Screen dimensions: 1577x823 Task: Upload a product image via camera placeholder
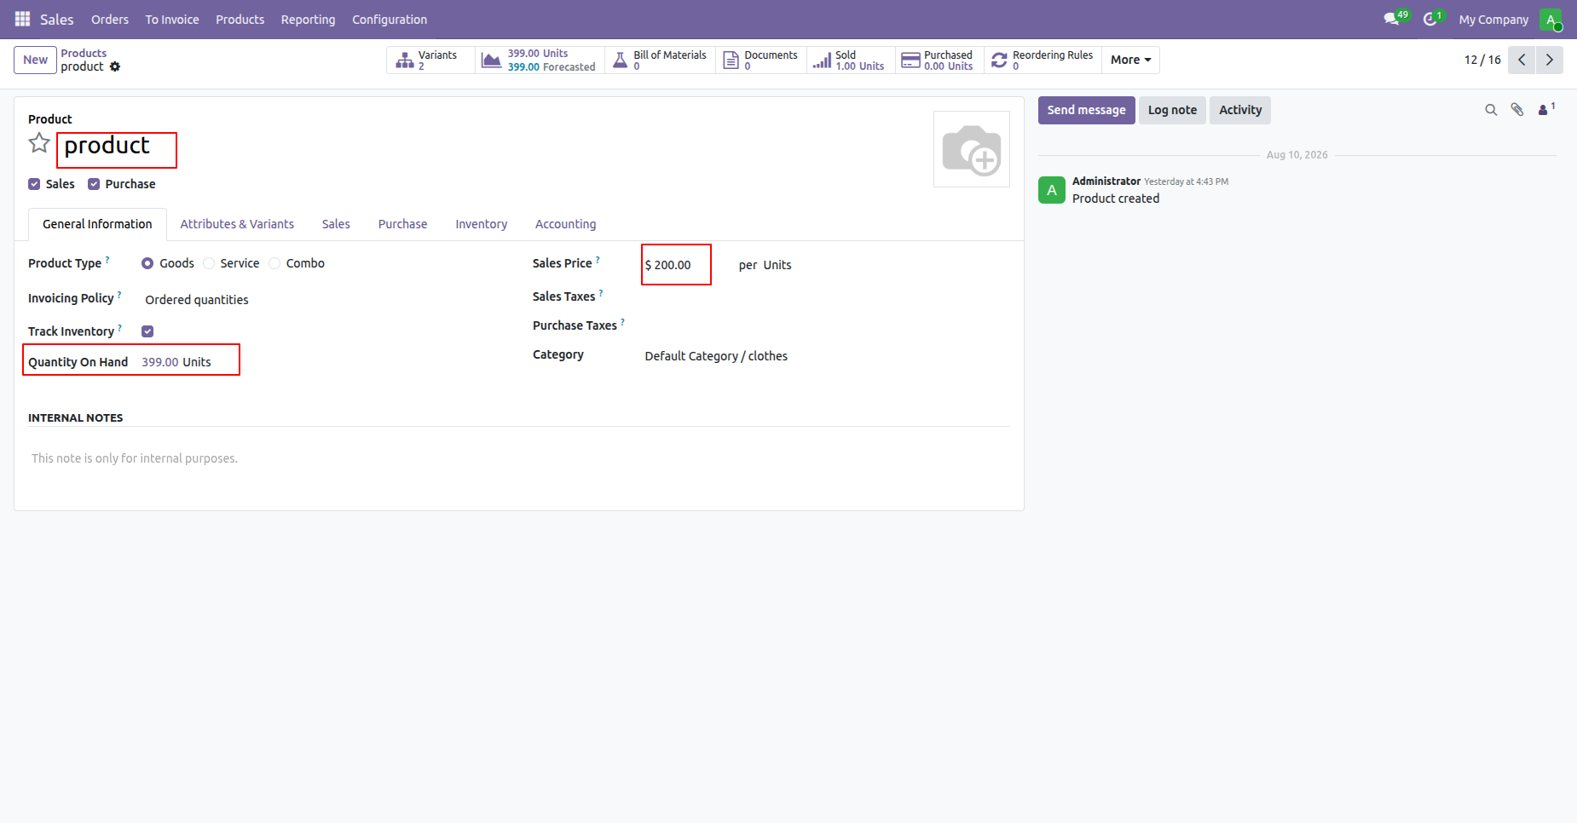coord(972,149)
